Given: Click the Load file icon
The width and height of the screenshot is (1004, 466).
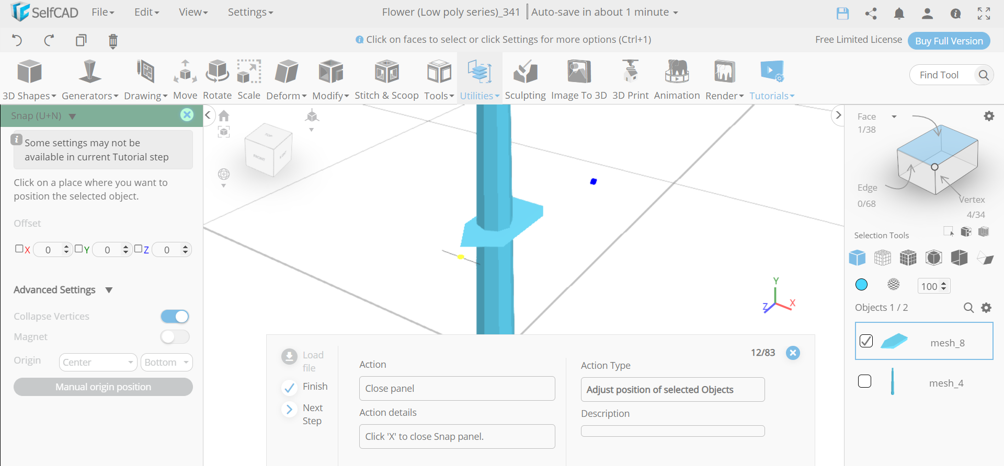Looking at the screenshot, I should (x=289, y=356).
